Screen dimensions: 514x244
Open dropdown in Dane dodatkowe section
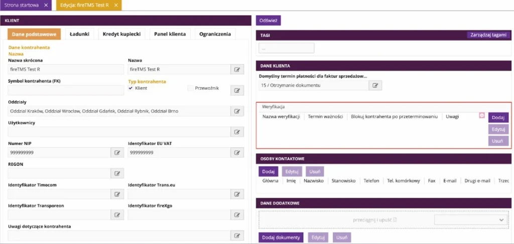click(x=471, y=220)
